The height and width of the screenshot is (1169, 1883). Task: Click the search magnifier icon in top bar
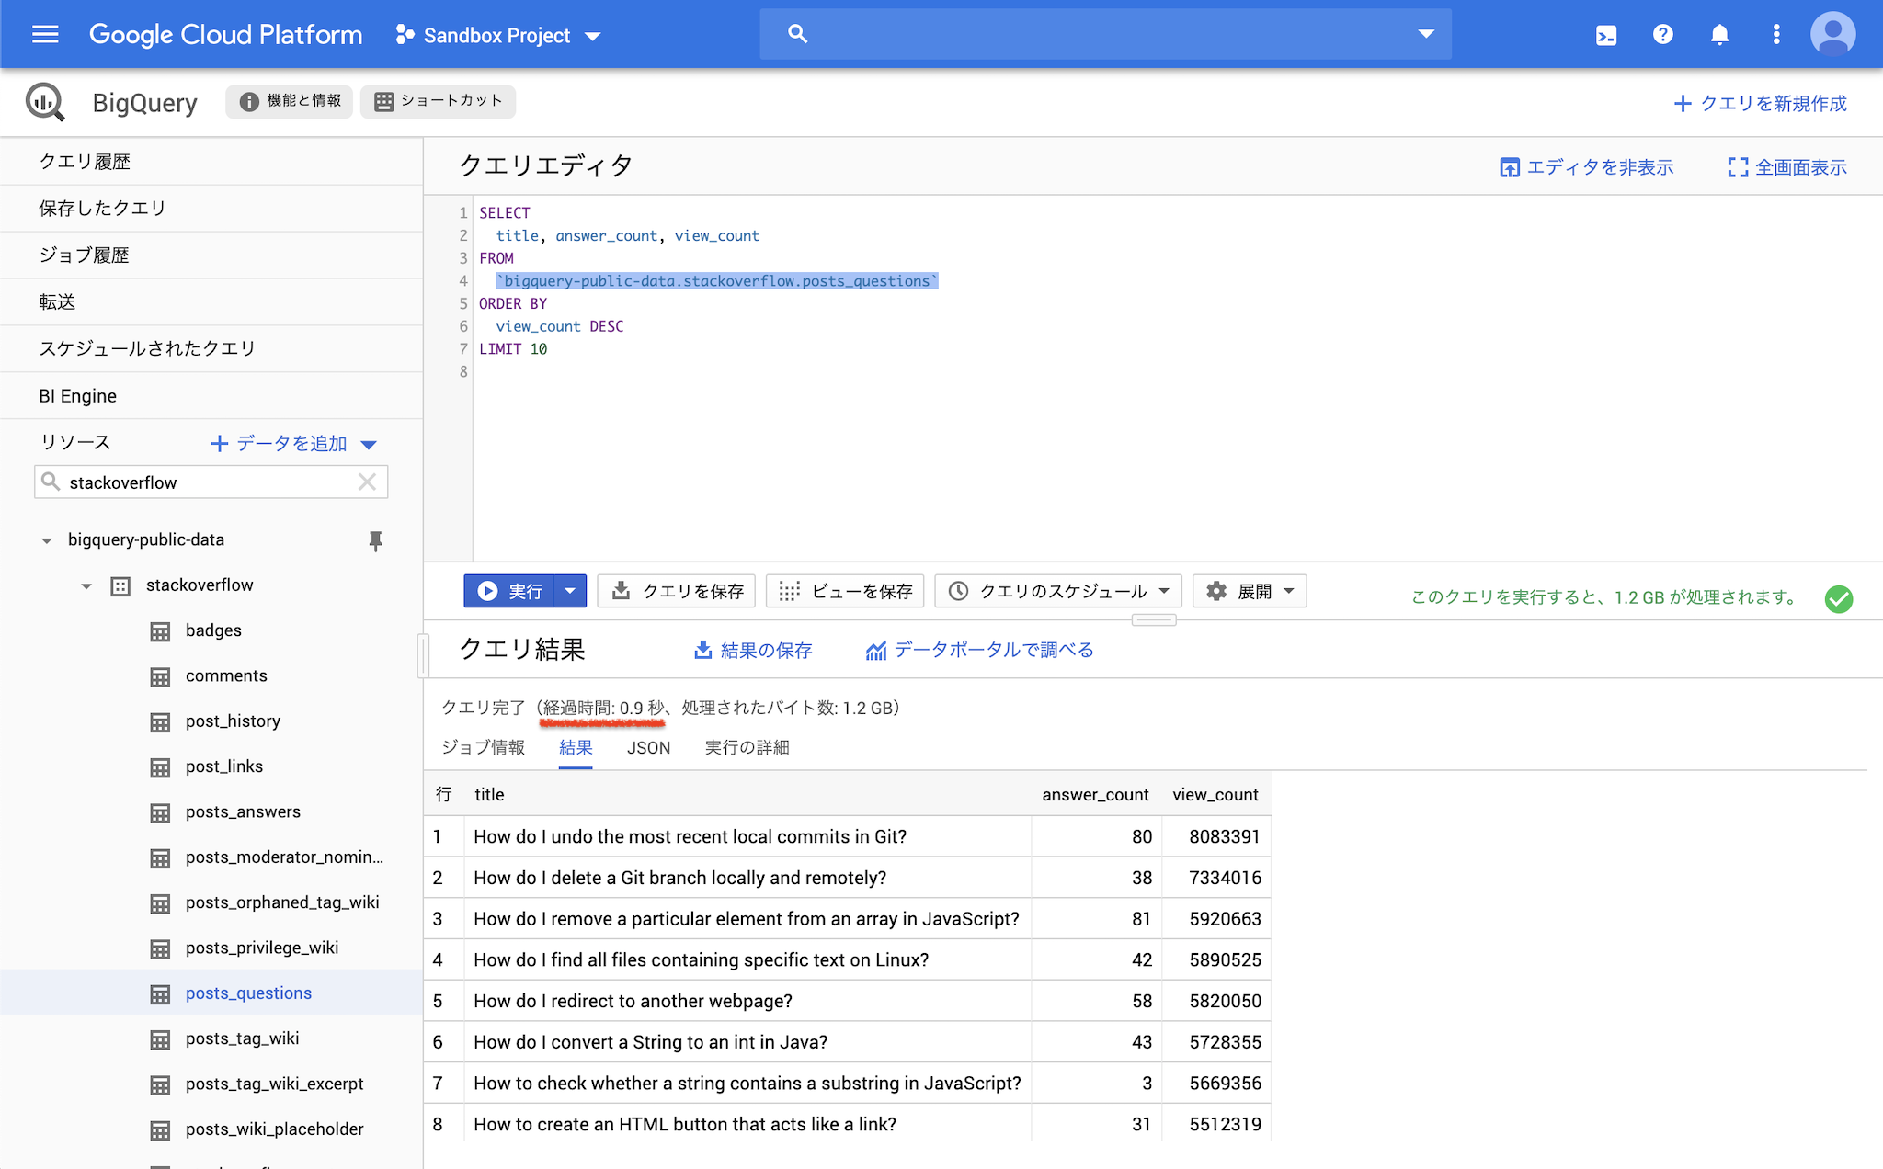click(x=797, y=34)
